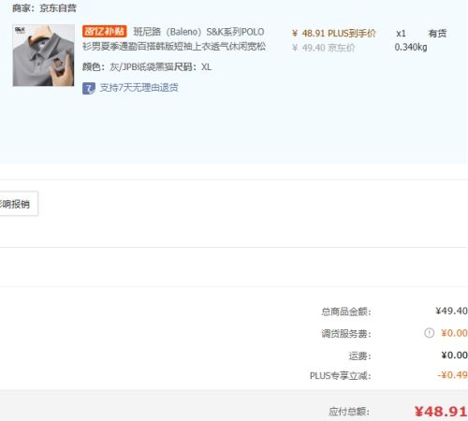Click the 有货 stock status text

tap(437, 34)
